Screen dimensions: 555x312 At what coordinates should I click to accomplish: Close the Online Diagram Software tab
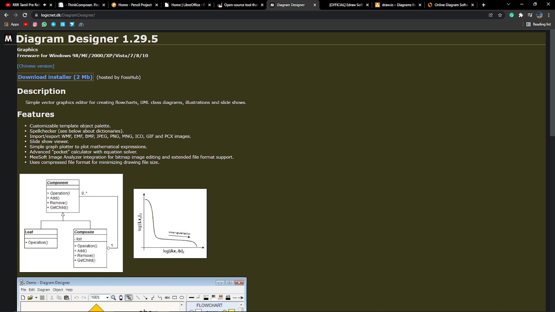coord(472,5)
